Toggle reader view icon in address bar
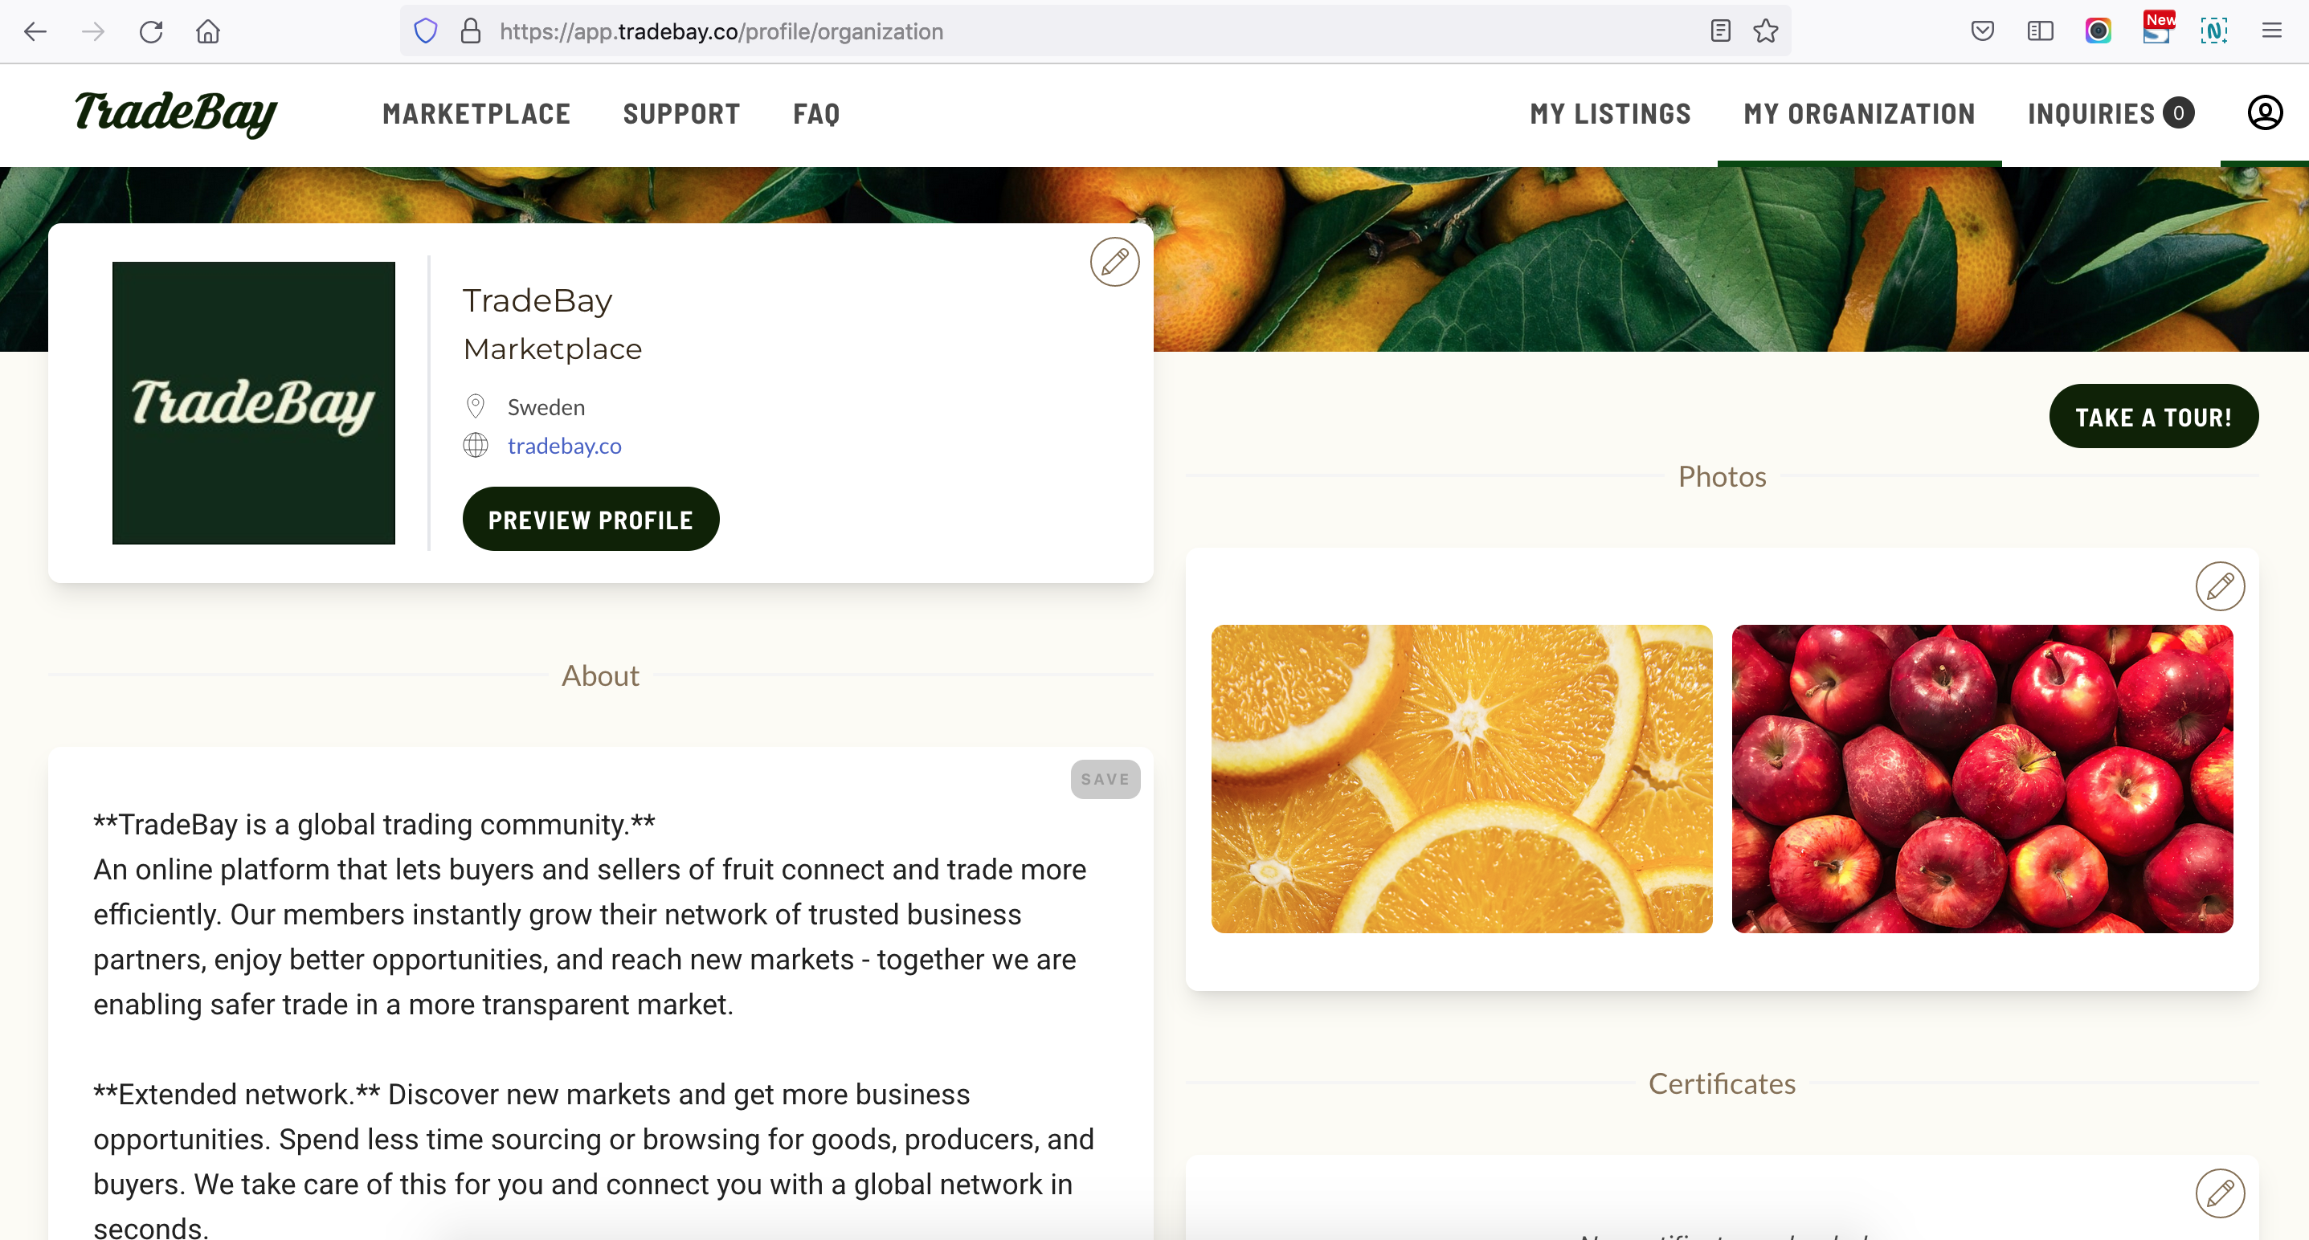The width and height of the screenshot is (2309, 1240). [x=1719, y=31]
